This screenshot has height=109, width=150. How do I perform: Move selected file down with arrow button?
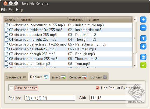pos(143,46)
